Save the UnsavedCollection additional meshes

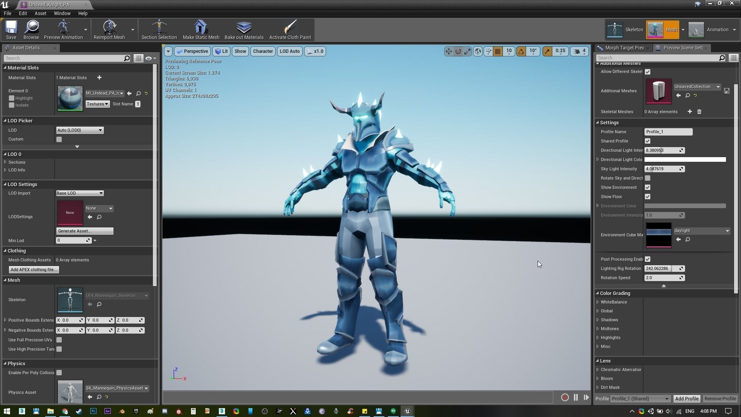point(727,91)
